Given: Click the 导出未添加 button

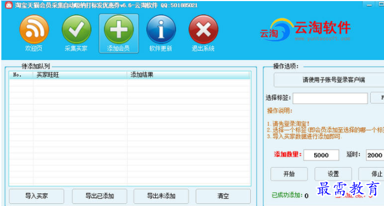Looking at the screenshot, I should click(x=161, y=196).
